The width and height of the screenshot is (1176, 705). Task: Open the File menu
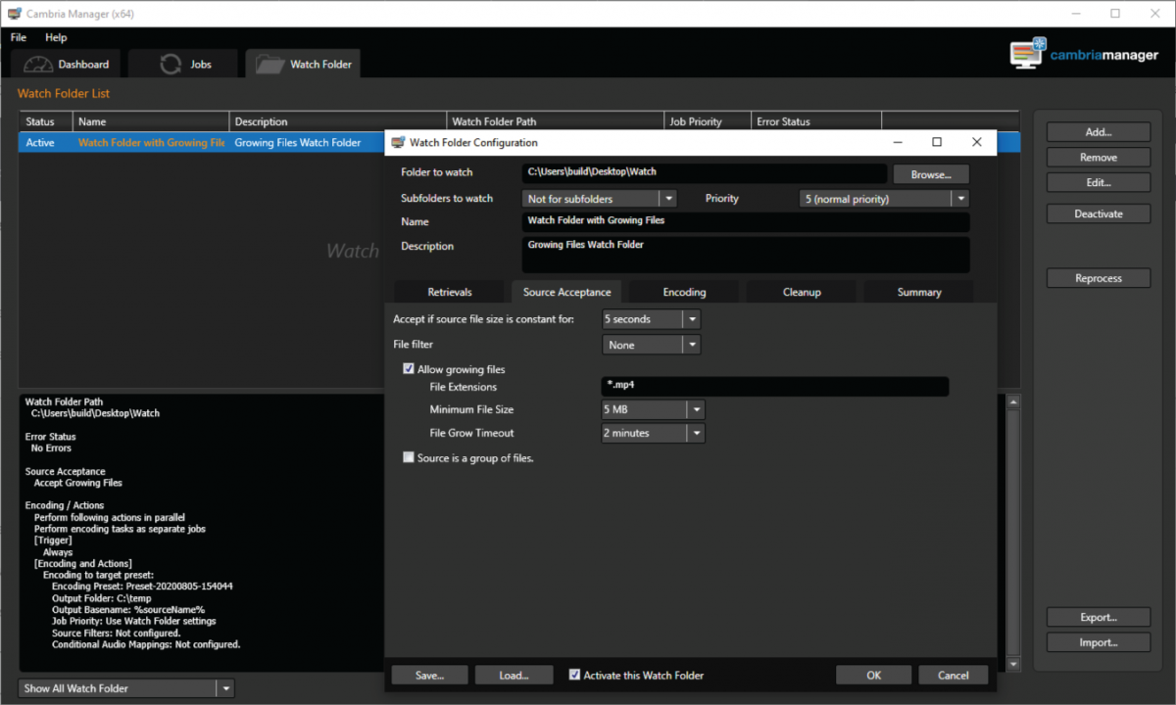click(19, 37)
